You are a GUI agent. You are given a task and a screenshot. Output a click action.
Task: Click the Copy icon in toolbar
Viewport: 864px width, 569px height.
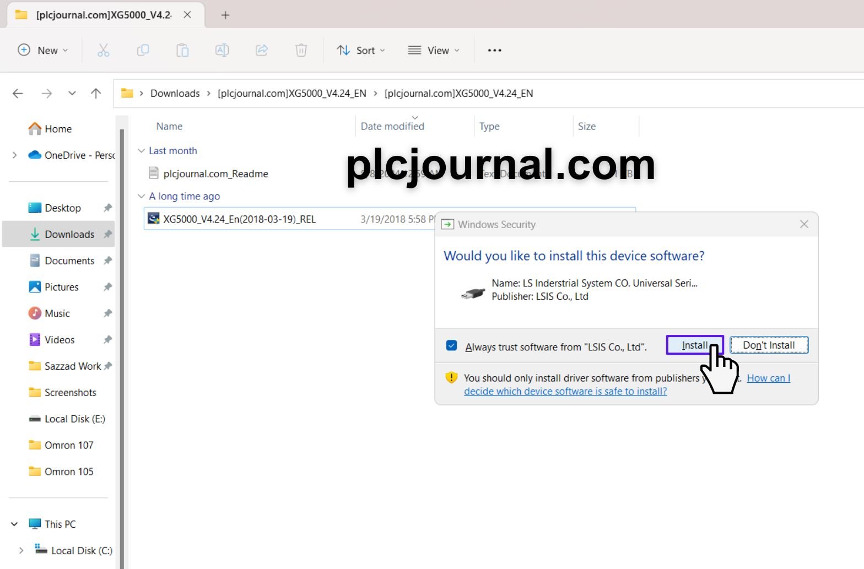click(x=143, y=50)
